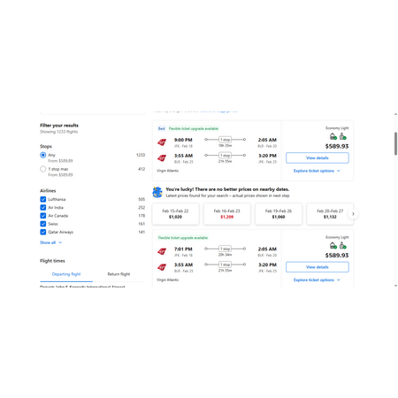
Task: Choose the Feb 19-Feb 26 date option
Action: click(279, 214)
